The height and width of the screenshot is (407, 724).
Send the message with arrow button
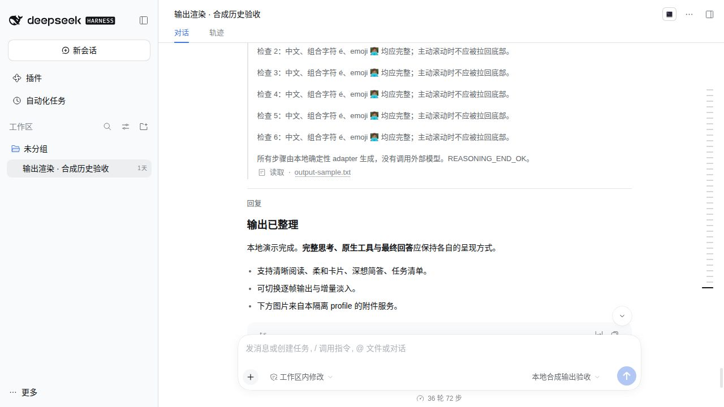[x=626, y=376]
